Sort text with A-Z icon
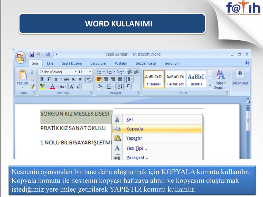Viewport: 263px width, 197px height. coord(120,86)
